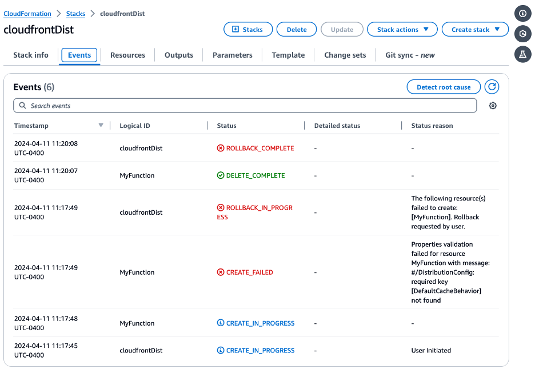The image size is (535, 377).
Task: Refresh events using the circular refresh icon
Action: click(492, 87)
